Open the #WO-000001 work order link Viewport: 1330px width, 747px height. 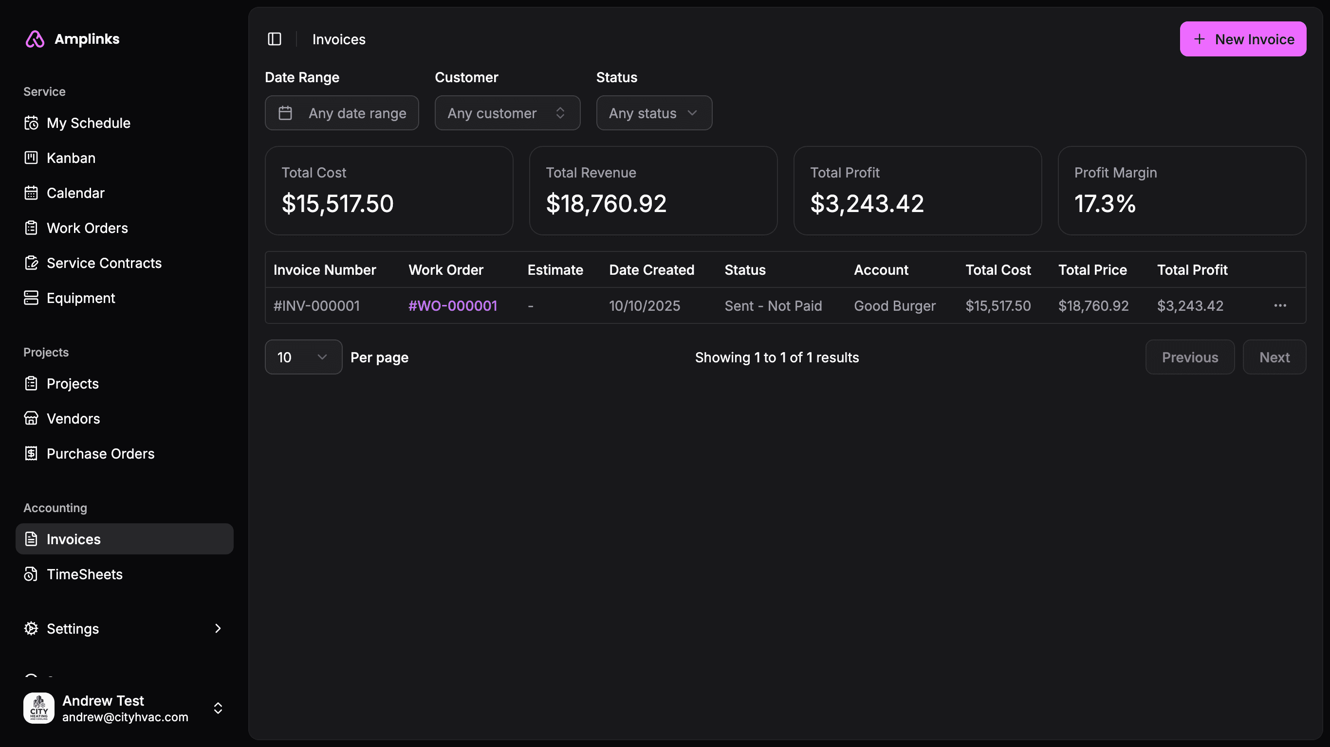coord(452,306)
